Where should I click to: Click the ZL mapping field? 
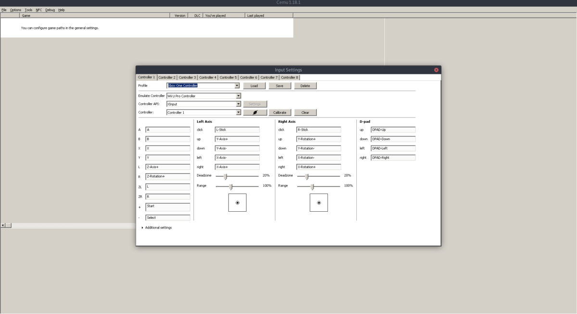(168, 187)
